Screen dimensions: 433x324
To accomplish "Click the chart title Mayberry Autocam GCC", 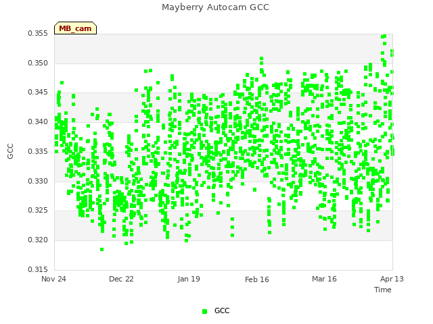I will [x=215, y=7].
